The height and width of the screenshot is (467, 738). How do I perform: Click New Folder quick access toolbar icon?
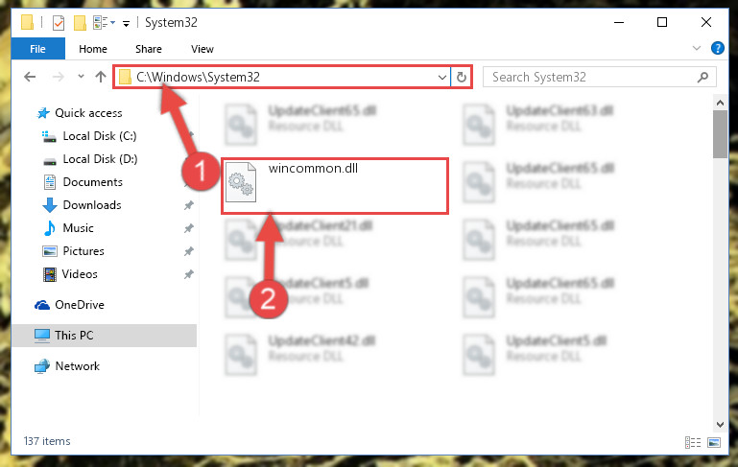pyautogui.click(x=80, y=23)
